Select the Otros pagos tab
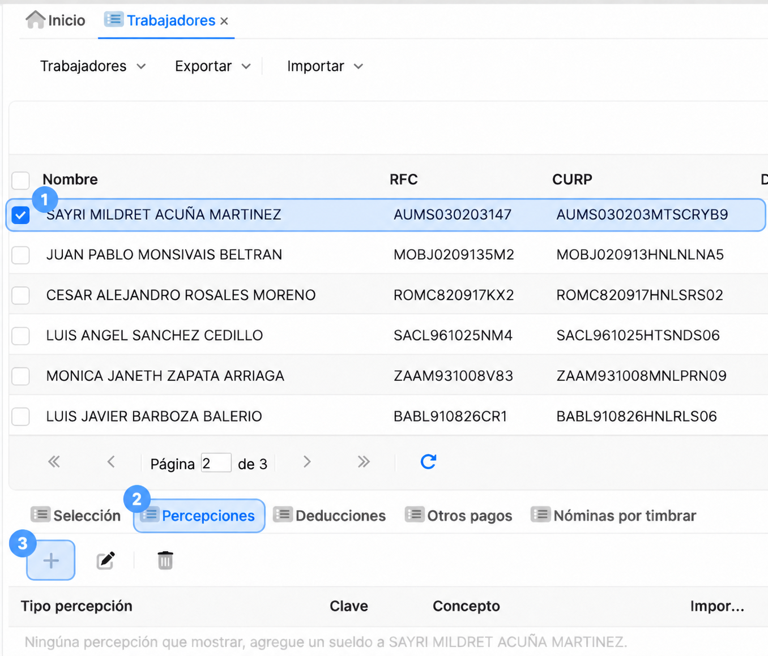Screen dimensions: 768x656 [x=459, y=516]
